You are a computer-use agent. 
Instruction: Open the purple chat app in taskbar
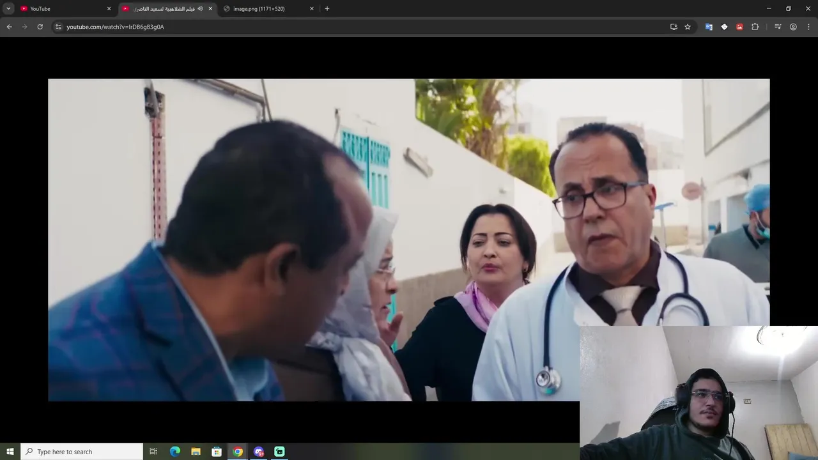pyautogui.click(x=258, y=452)
